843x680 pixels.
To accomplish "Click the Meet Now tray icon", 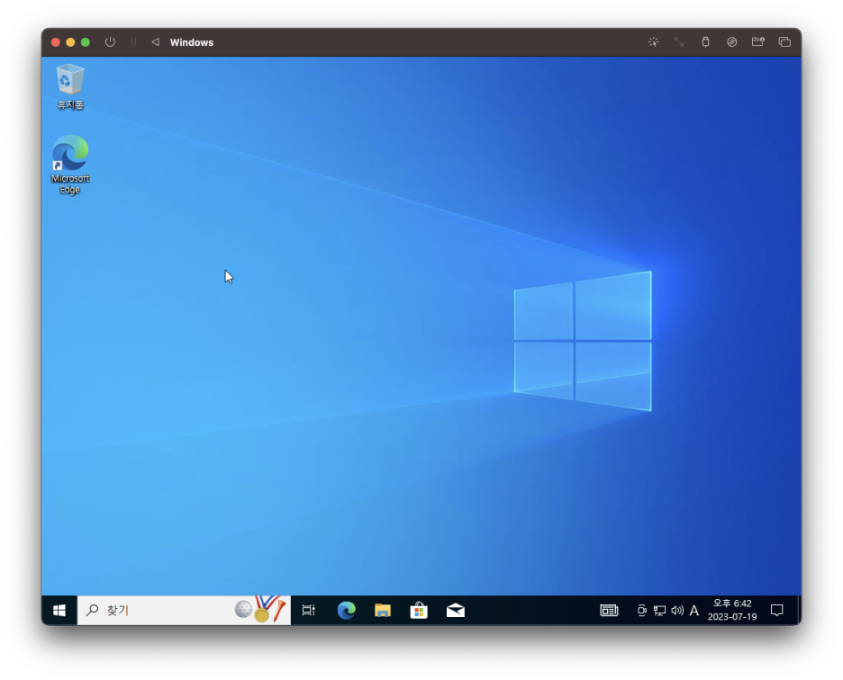I will point(641,610).
